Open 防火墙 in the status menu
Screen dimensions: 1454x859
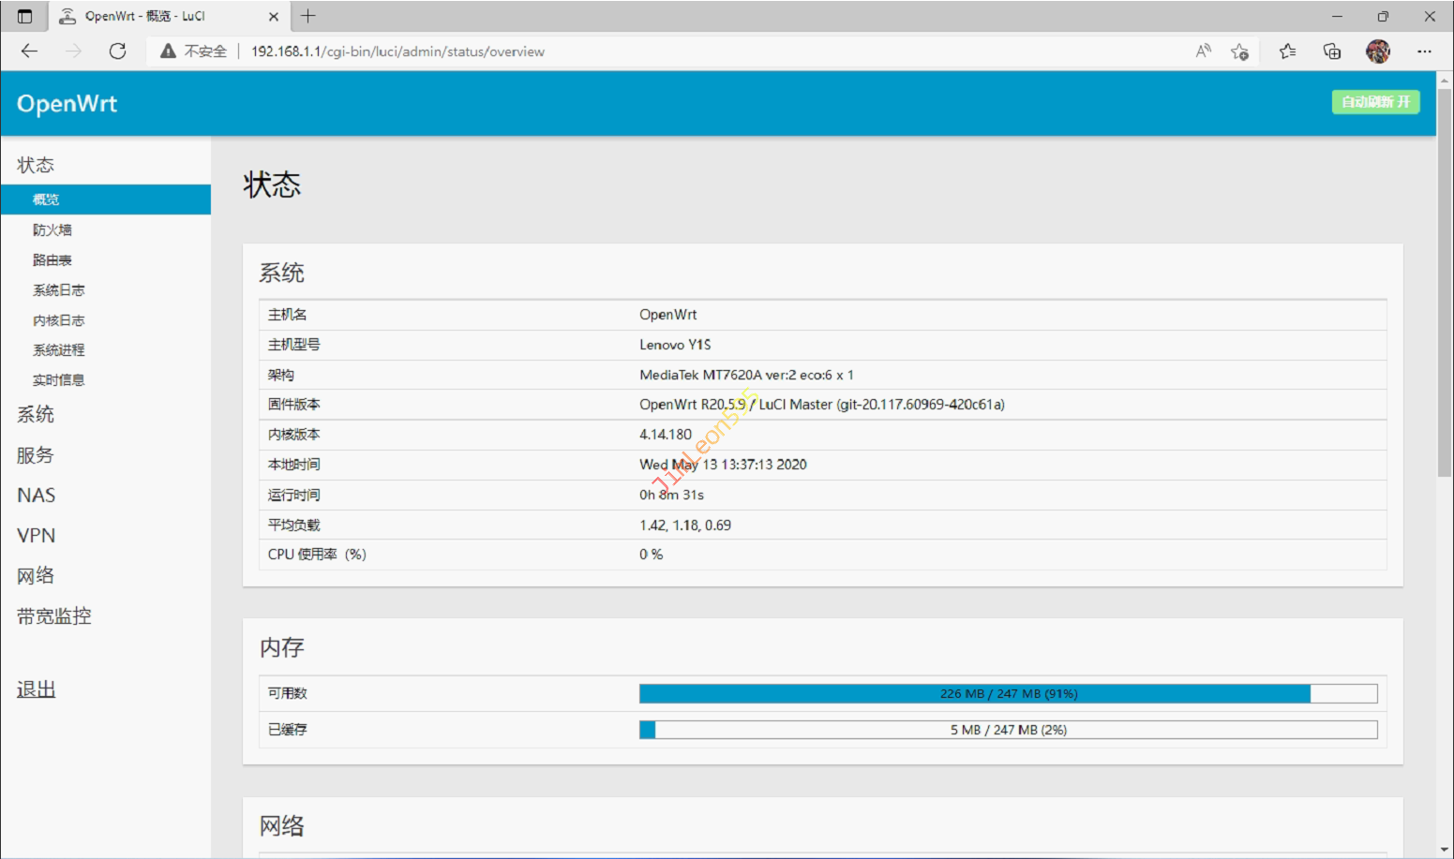click(x=52, y=230)
